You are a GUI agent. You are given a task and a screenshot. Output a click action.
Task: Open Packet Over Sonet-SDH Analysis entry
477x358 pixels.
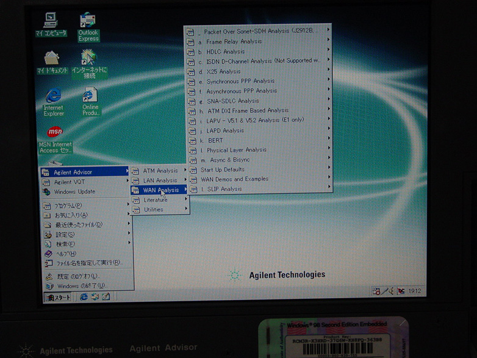pos(258,31)
